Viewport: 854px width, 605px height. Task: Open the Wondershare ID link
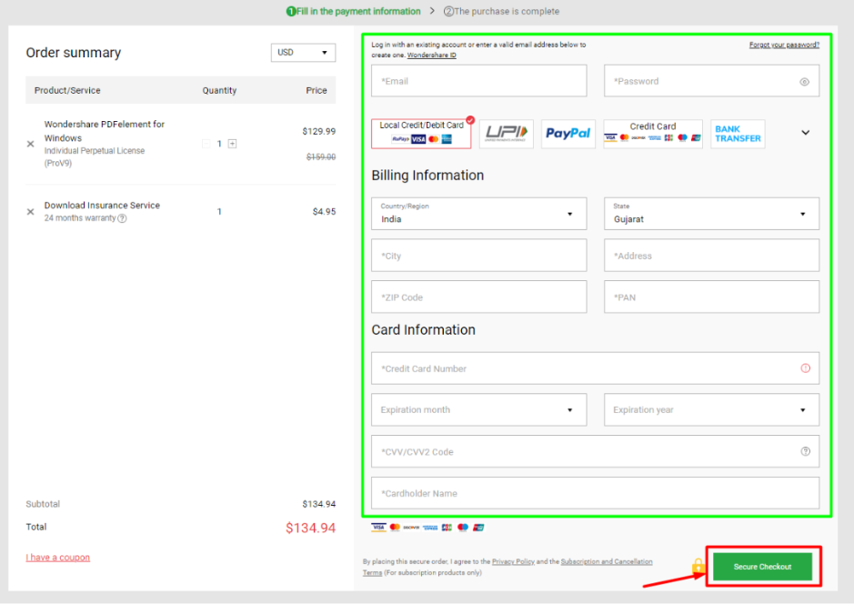pos(431,55)
